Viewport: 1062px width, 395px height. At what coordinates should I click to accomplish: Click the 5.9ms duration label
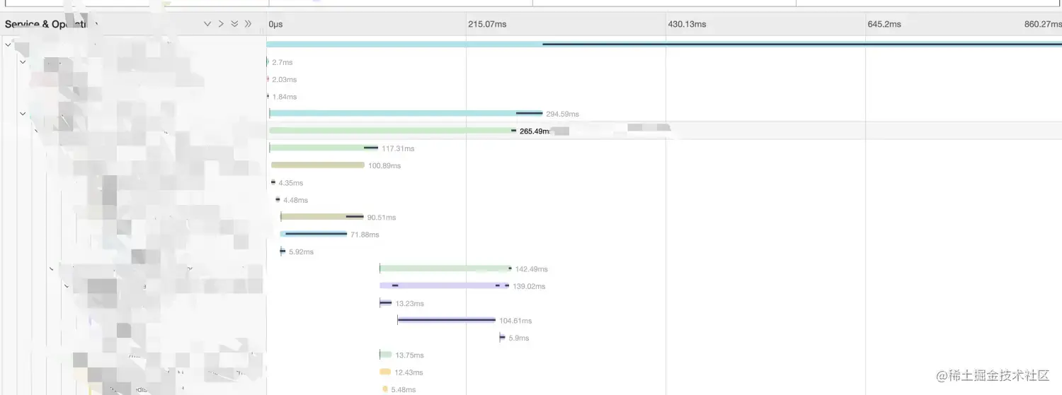[x=519, y=338]
